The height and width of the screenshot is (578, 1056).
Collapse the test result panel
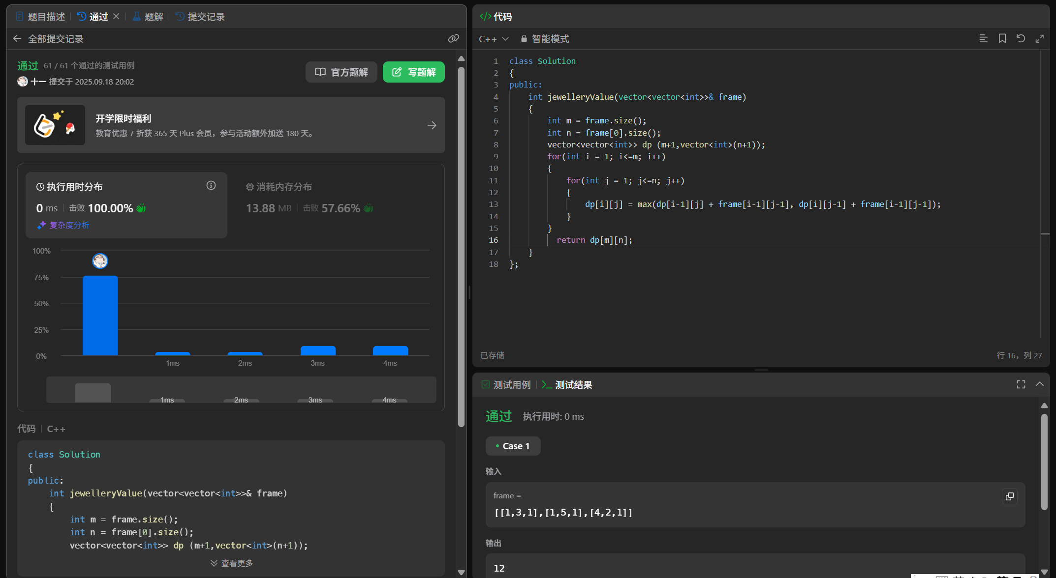1039,384
